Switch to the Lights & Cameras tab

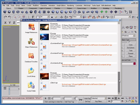45,8
